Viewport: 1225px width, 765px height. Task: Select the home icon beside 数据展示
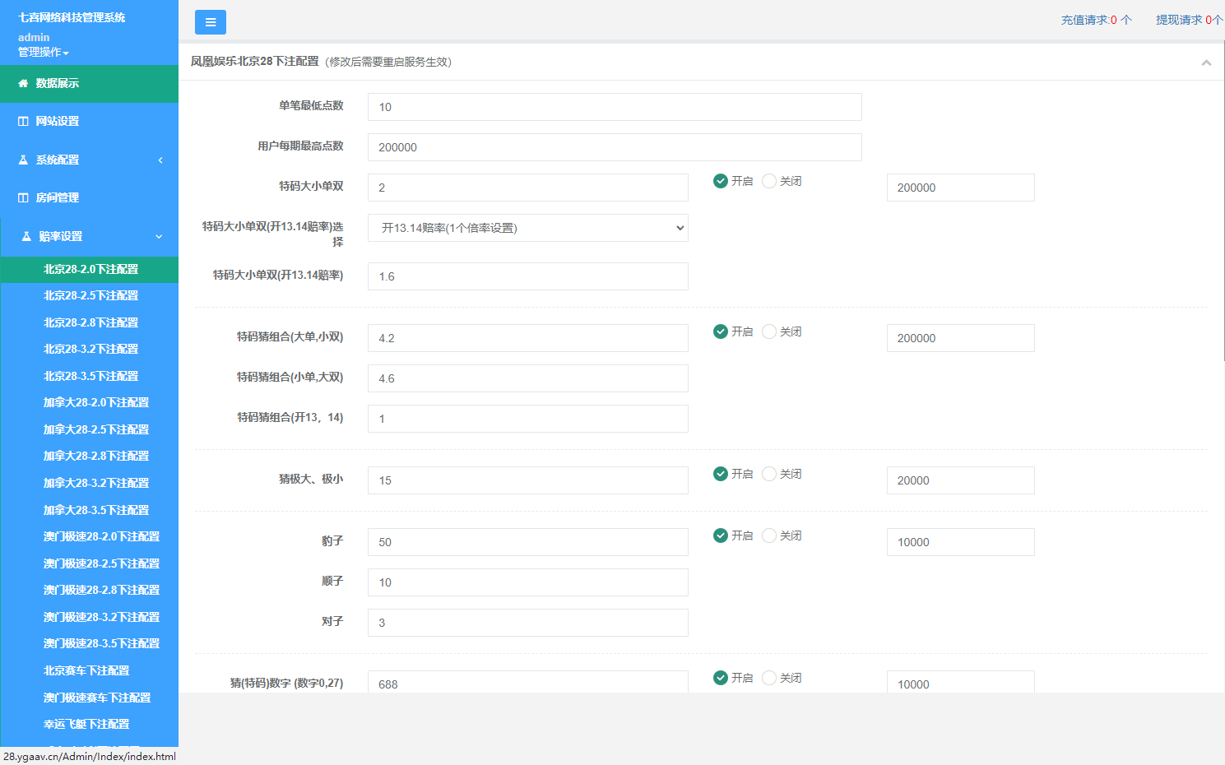[22, 83]
